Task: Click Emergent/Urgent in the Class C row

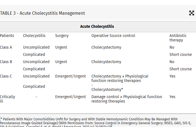Action: 71,76
